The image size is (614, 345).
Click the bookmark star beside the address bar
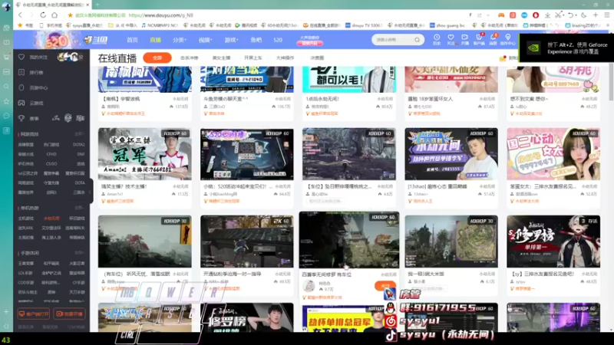70,15
